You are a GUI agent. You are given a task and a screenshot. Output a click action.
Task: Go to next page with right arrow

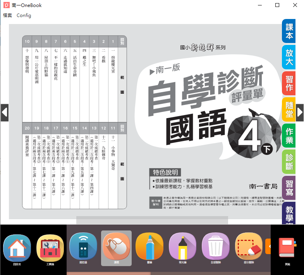(300, 112)
